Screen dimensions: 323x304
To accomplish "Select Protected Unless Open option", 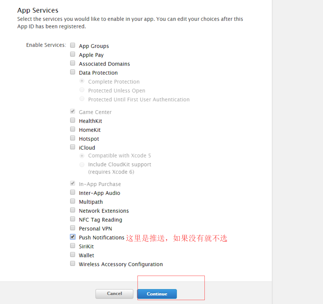I will click(x=82, y=90).
